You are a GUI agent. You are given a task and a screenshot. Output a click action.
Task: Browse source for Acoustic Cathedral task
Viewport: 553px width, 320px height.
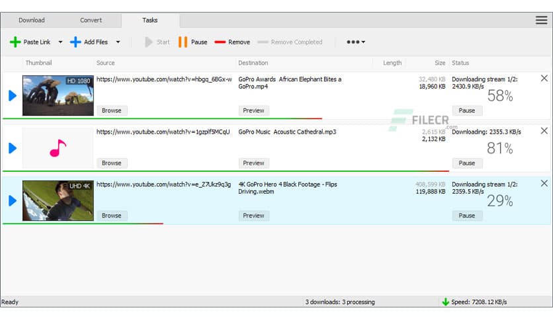pyautogui.click(x=112, y=163)
